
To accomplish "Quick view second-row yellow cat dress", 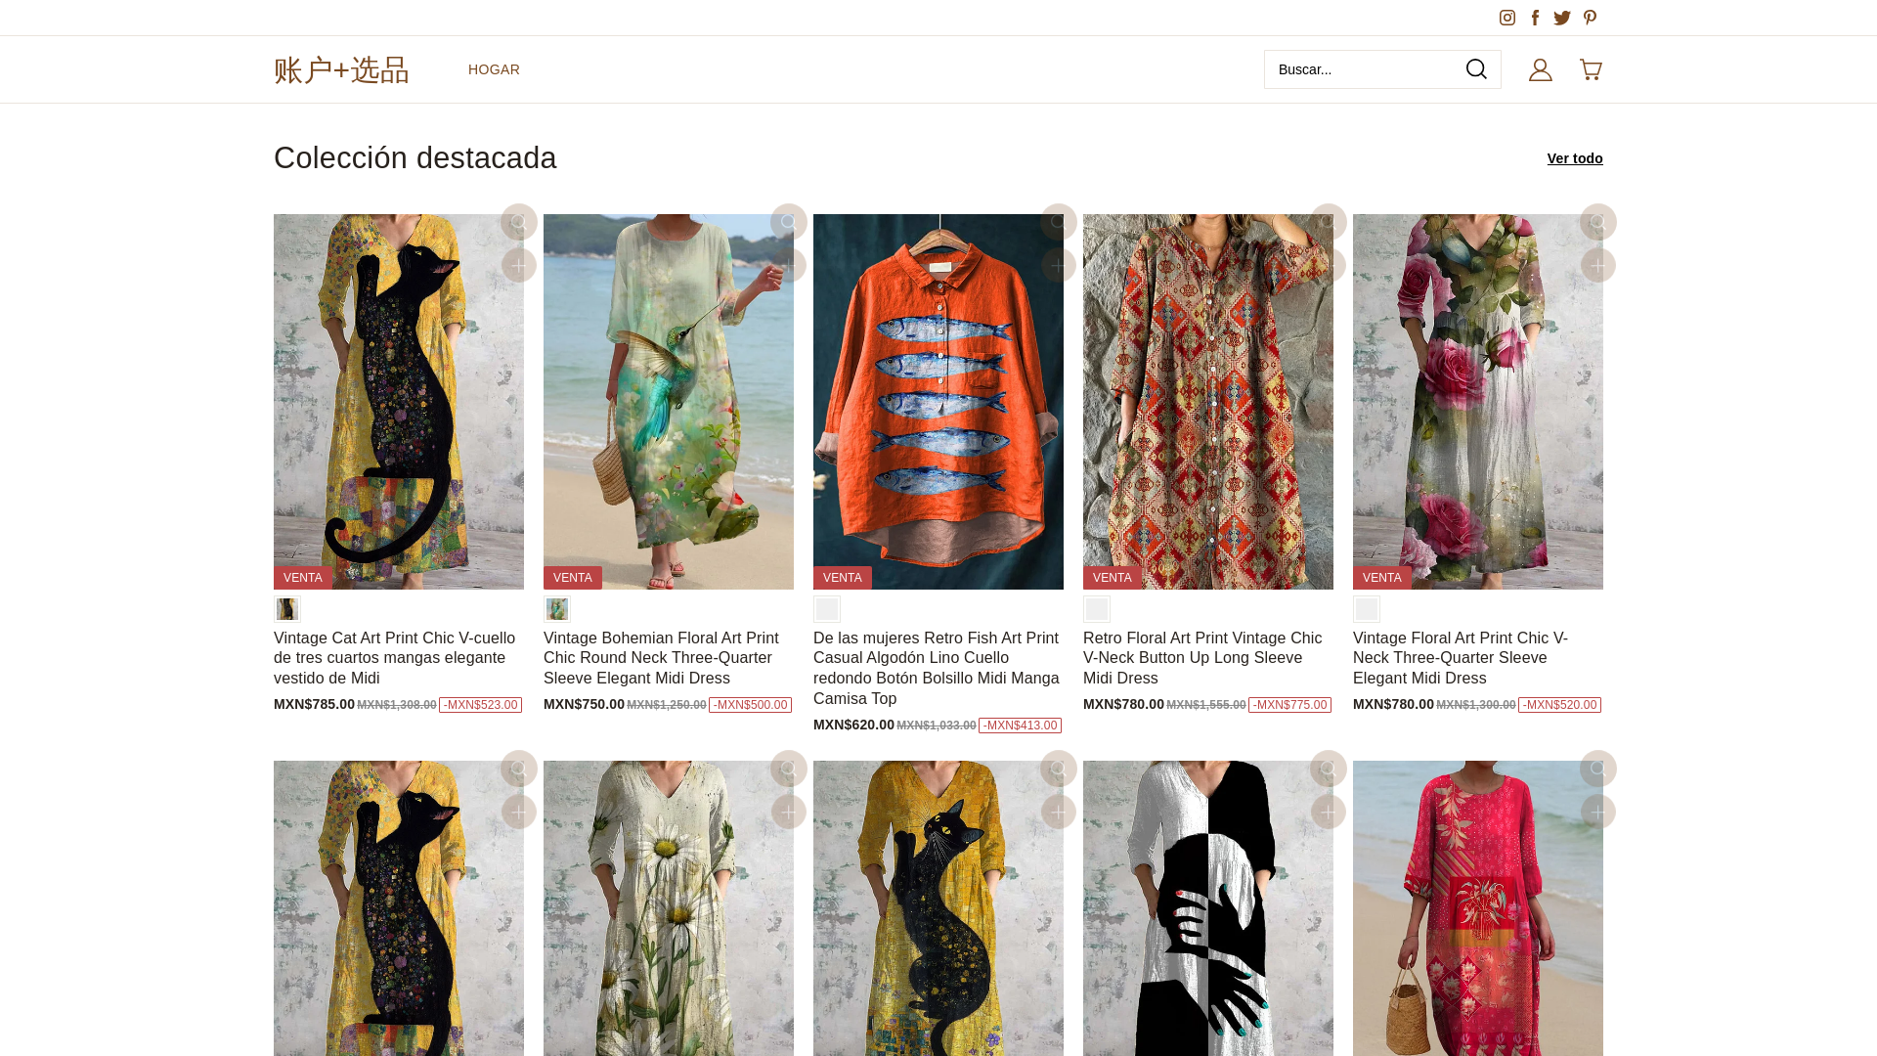I will click(x=519, y=769).
